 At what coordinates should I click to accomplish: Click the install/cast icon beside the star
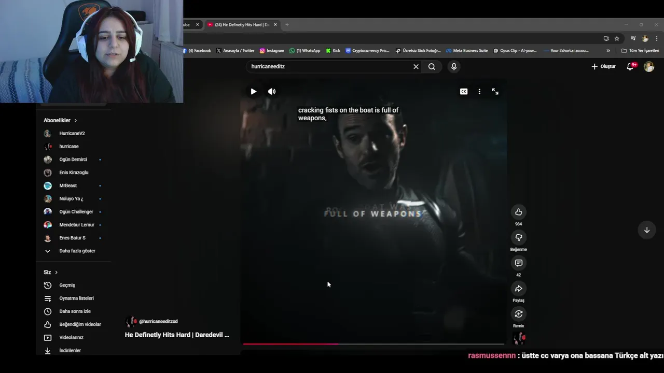pos(606,38)
